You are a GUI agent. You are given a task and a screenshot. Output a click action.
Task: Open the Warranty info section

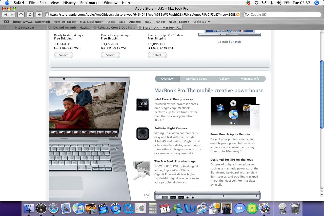250,79
